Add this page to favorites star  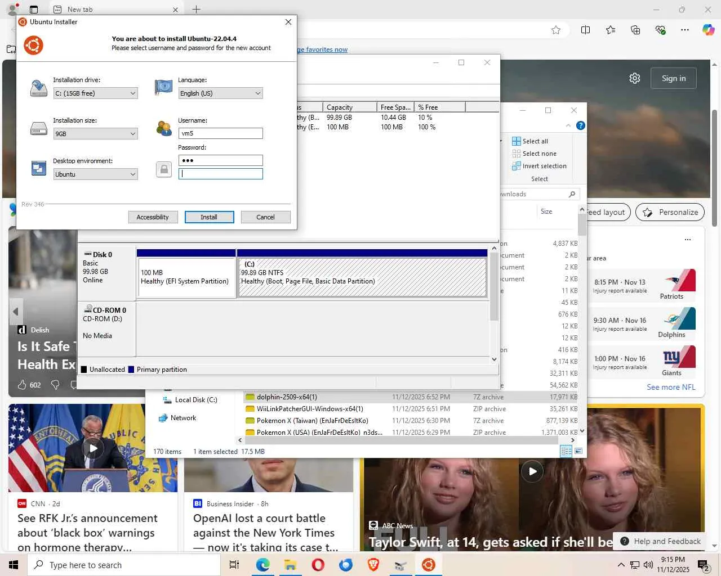(556, 30)
